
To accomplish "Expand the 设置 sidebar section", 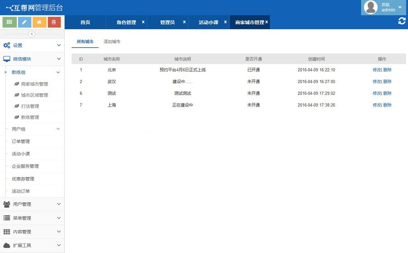I will [x=32, y=45].
